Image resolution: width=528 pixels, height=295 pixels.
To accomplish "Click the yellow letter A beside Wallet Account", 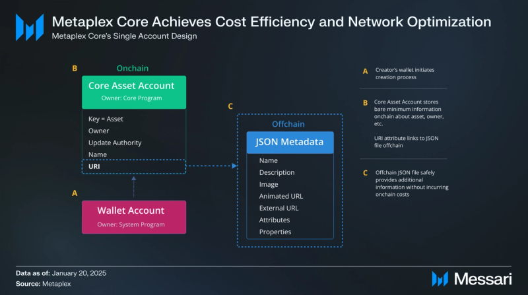I will (x=75, y=193).
